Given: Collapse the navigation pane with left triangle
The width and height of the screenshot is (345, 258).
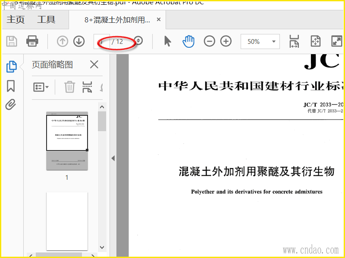Looking at the screenshot, I should click(x=113, y=158).
